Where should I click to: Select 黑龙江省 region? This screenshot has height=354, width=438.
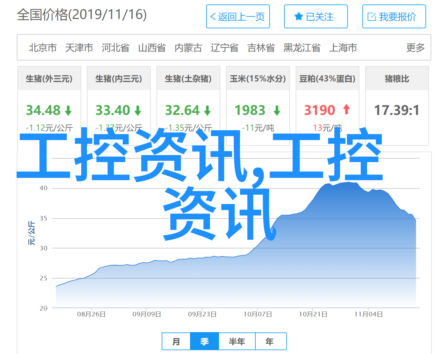(302, 48)
